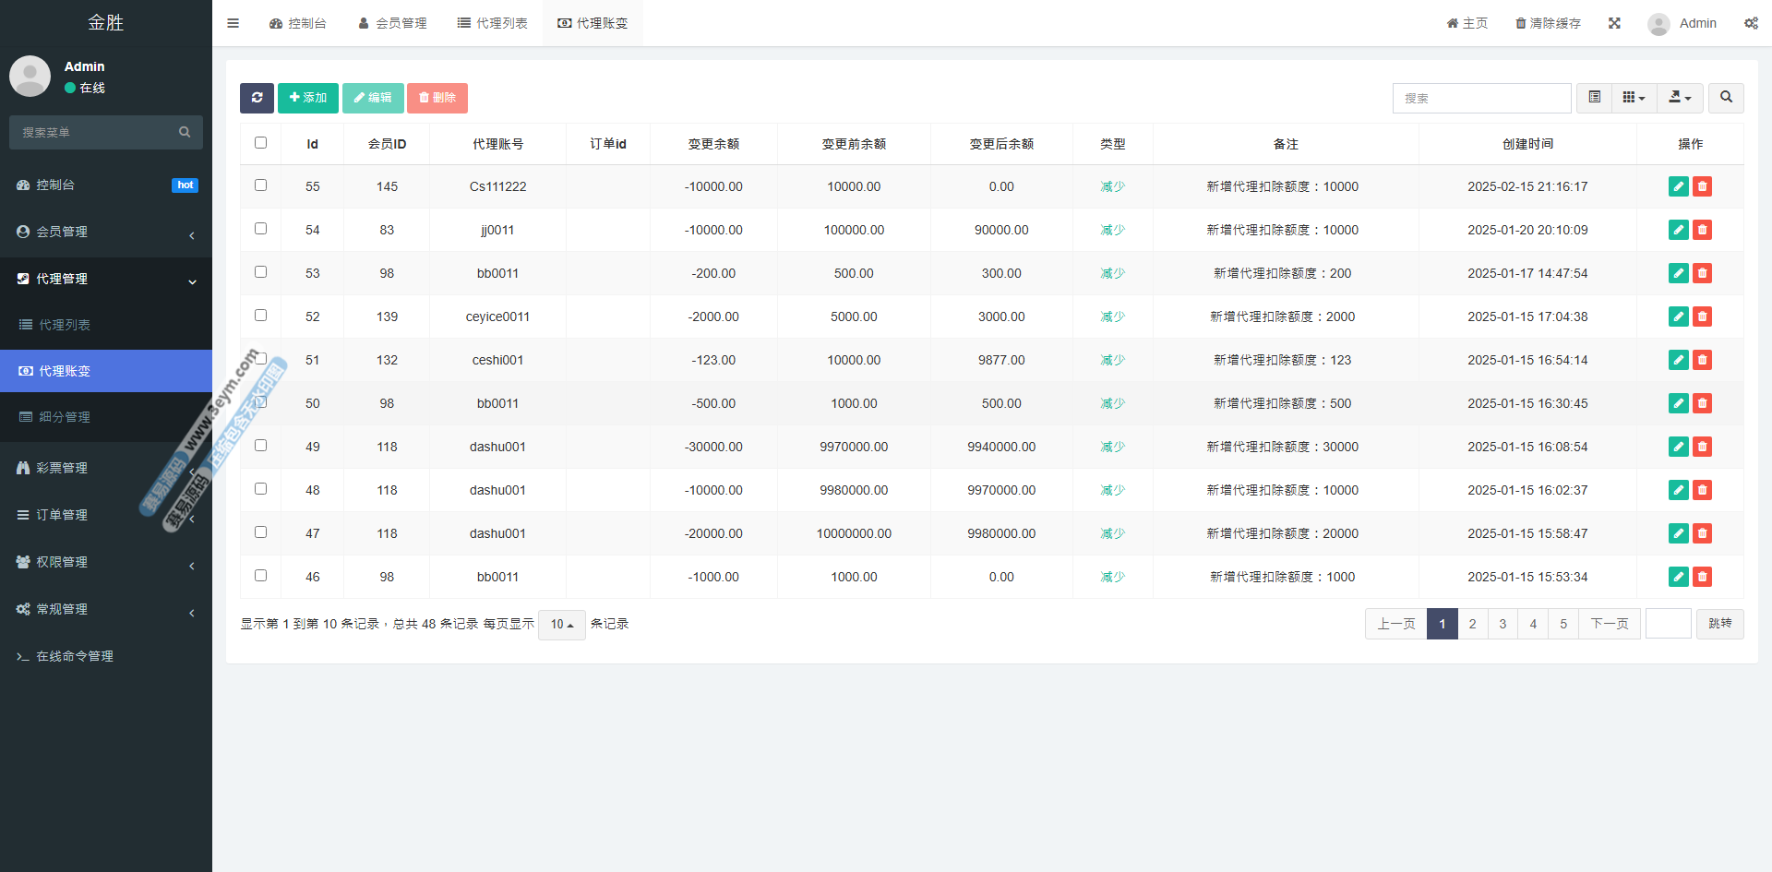Click the refresh table icon button
1772x872 pixels.
point(257,98)
